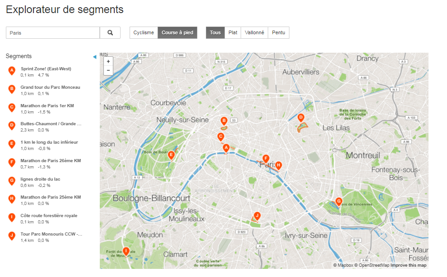Click map pin C on the map
This screenshot has width=447, height=277.
[x=221, y=136]
